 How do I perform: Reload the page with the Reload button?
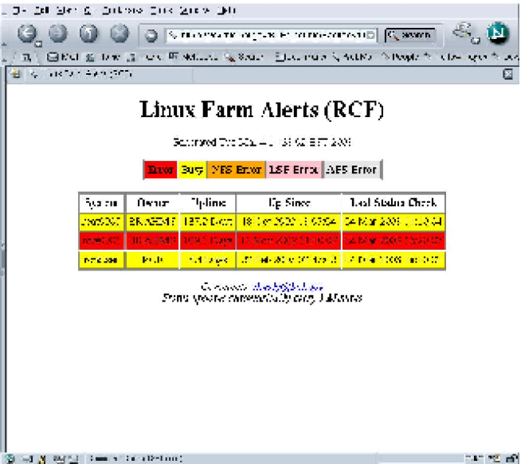tap(88, 33)
